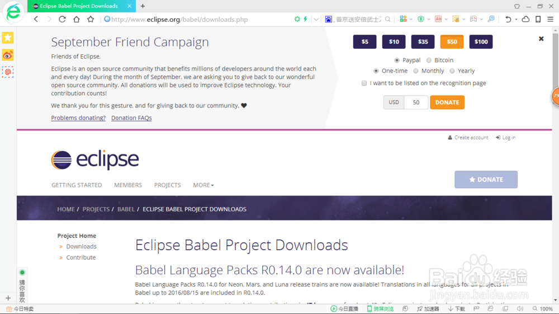Screen dimensions: 559x314
Task: Click the 'Create account' link
Action: click(x=468, y=137)
